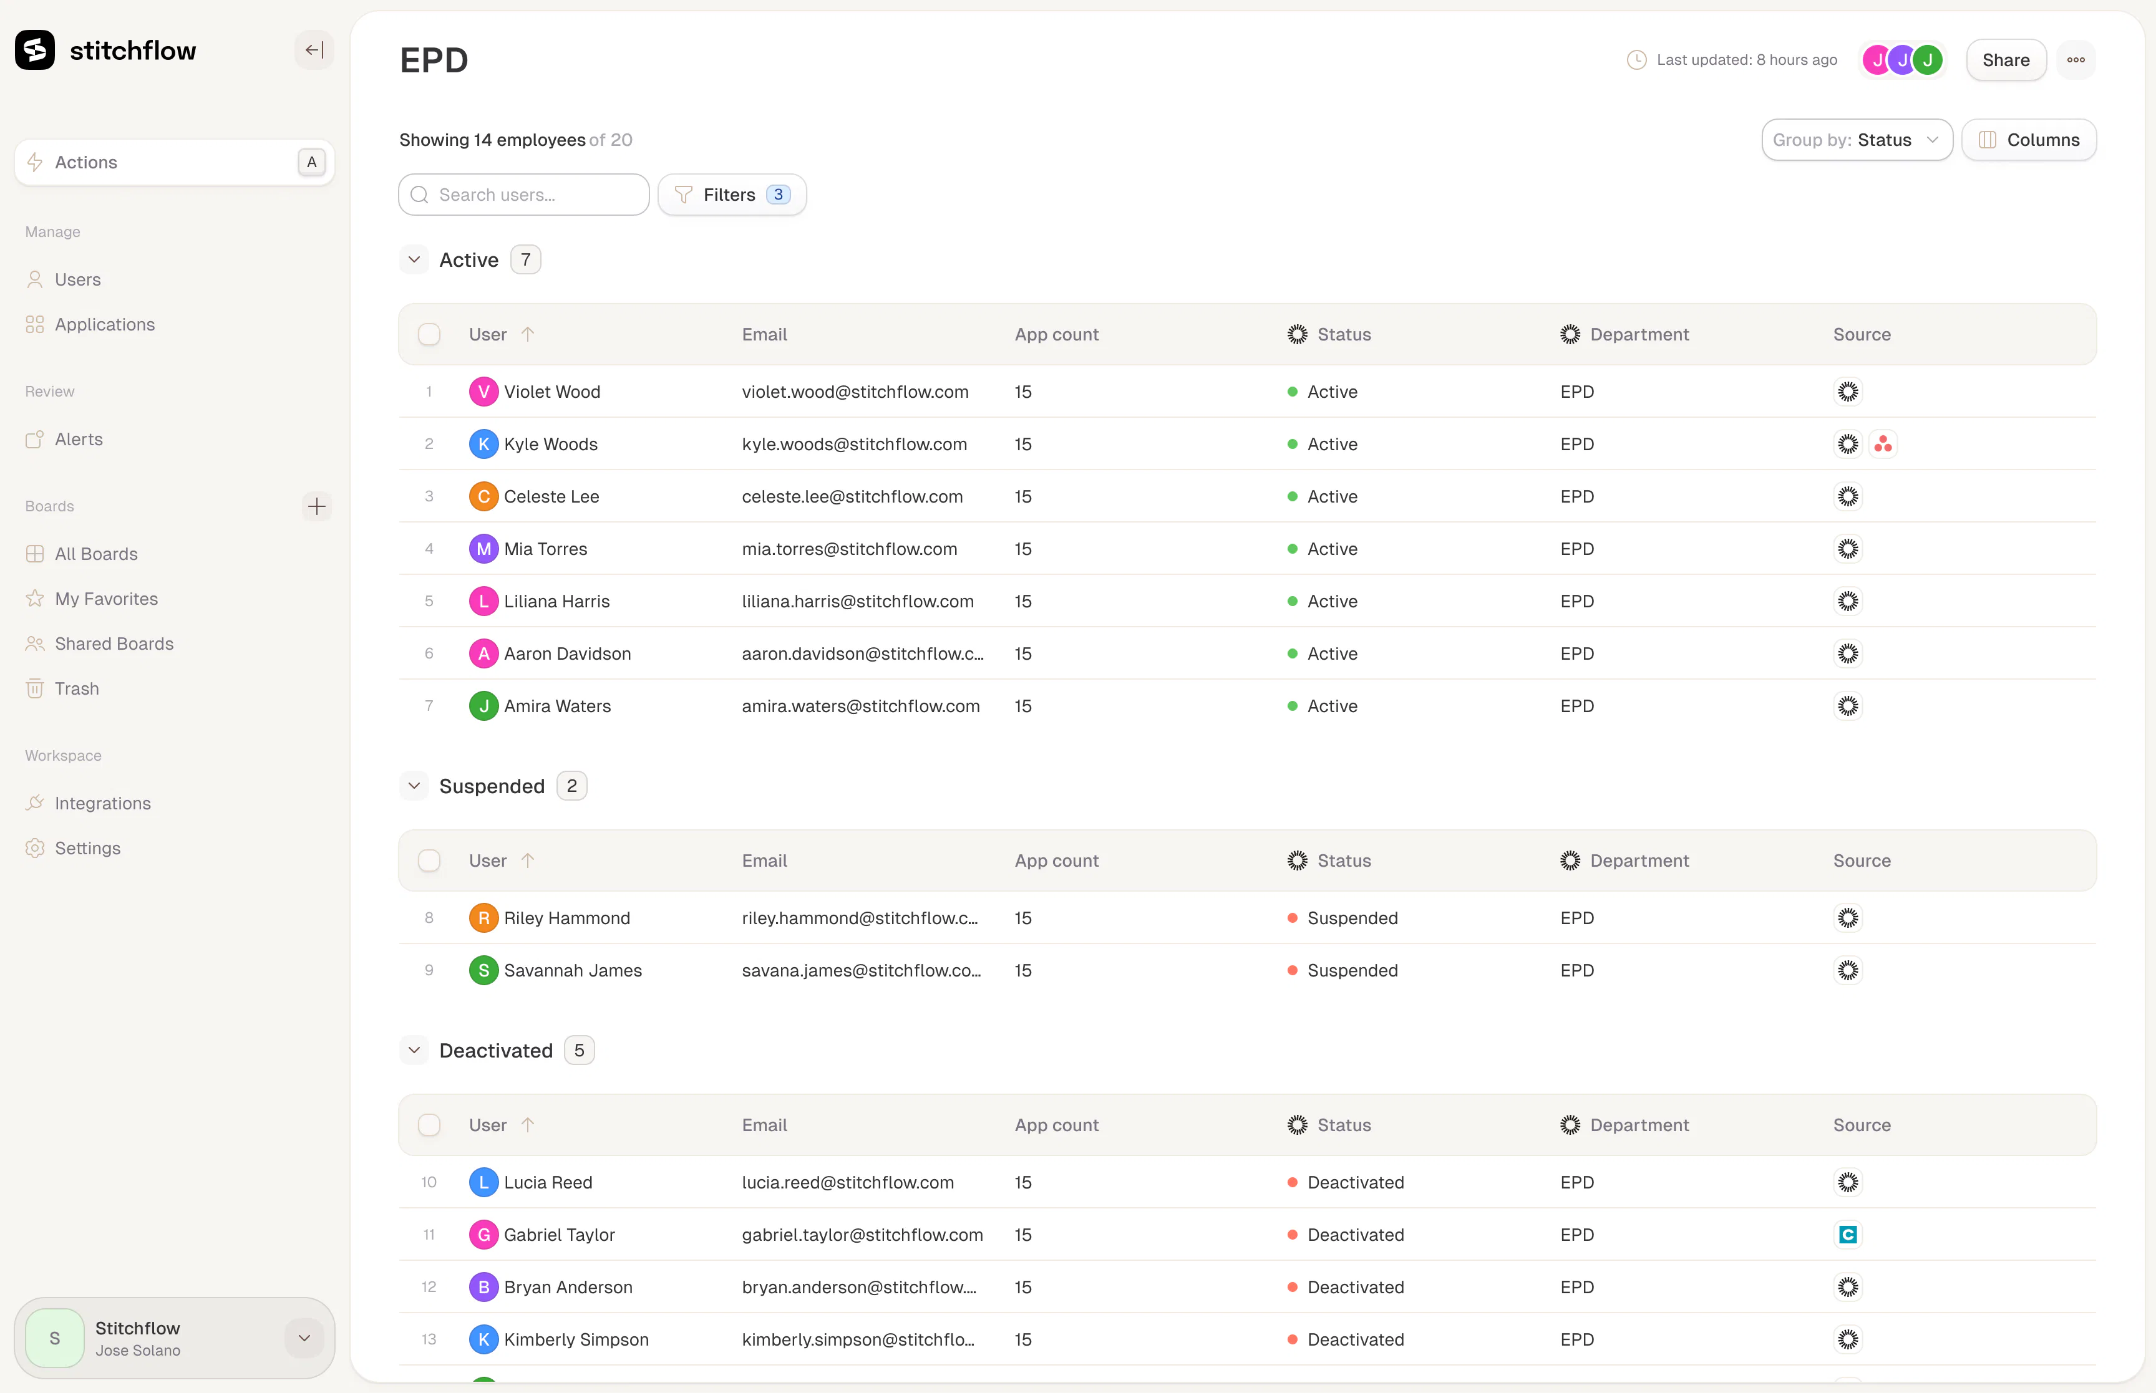Click the source icon in Savannah James row
2156x1393 pixels.
pyautogui.click(x=1847, y=971)
